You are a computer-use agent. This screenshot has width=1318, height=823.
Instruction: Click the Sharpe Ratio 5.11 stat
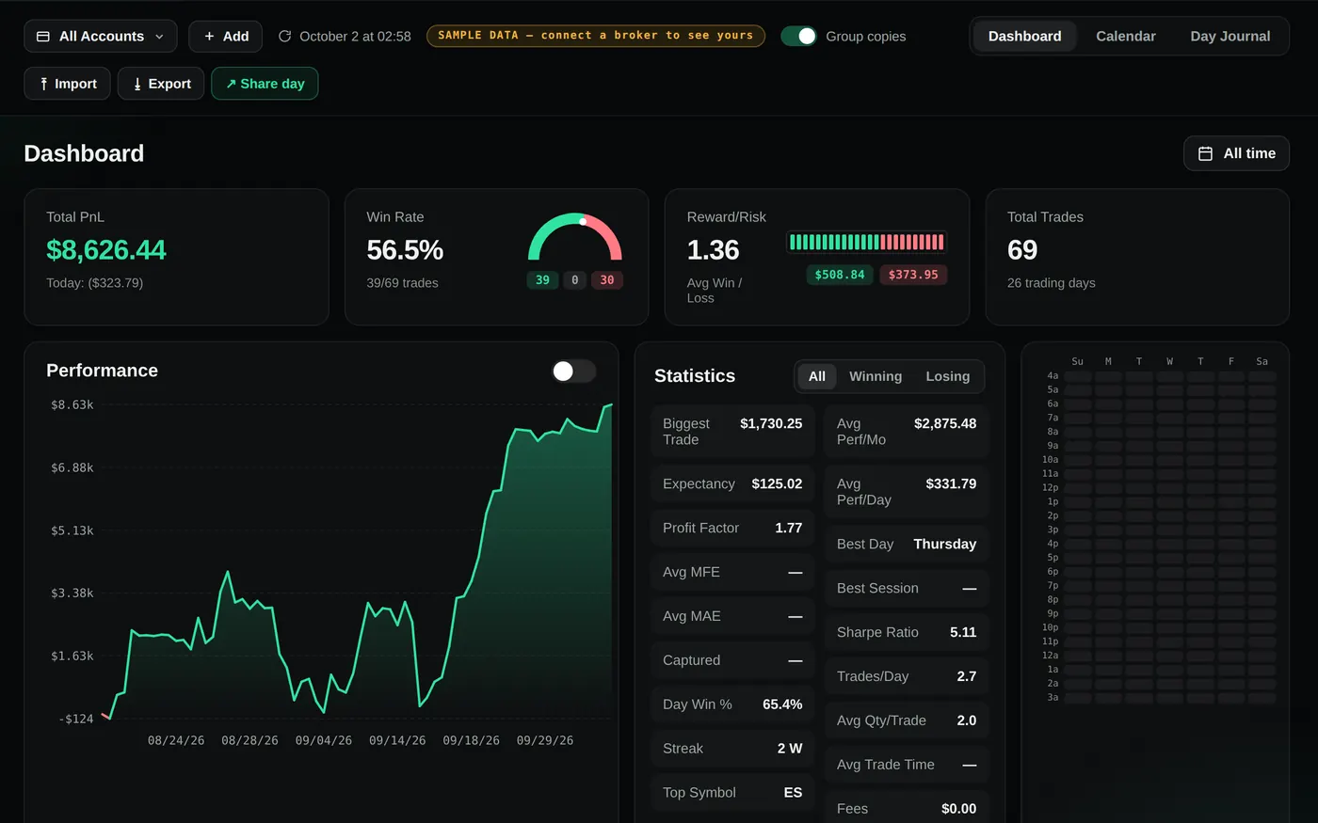tap(907, 632)
